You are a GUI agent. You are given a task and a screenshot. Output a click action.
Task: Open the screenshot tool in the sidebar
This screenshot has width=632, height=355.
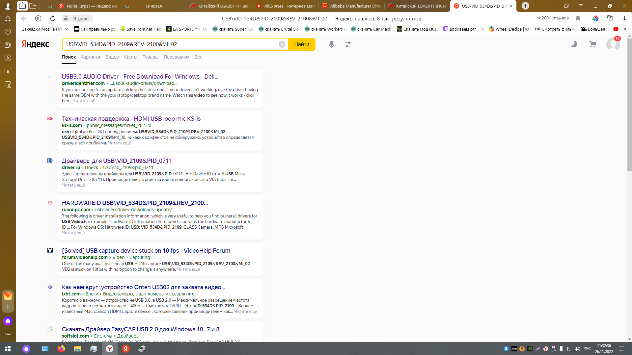click(x=8, y=85)
